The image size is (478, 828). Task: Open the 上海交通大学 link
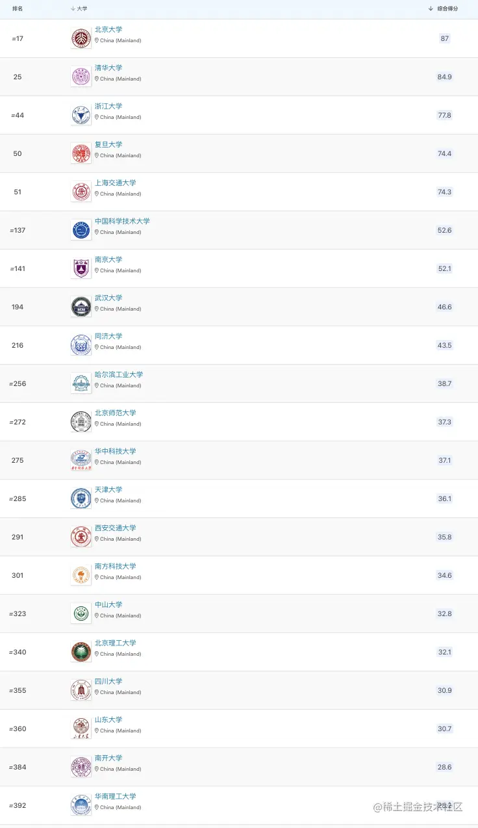(116, 183)
